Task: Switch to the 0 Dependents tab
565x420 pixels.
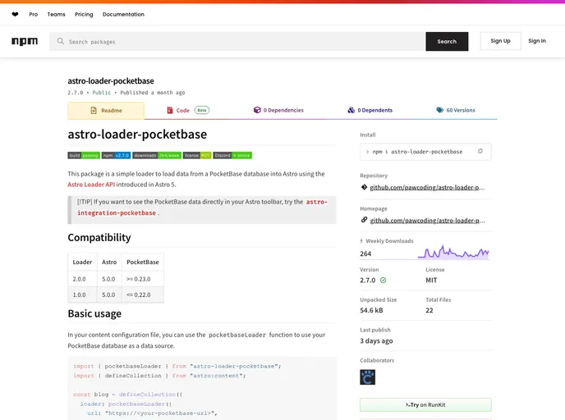Action: pos(370,110)
